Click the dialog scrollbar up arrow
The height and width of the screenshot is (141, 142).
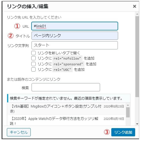point(137,14)
